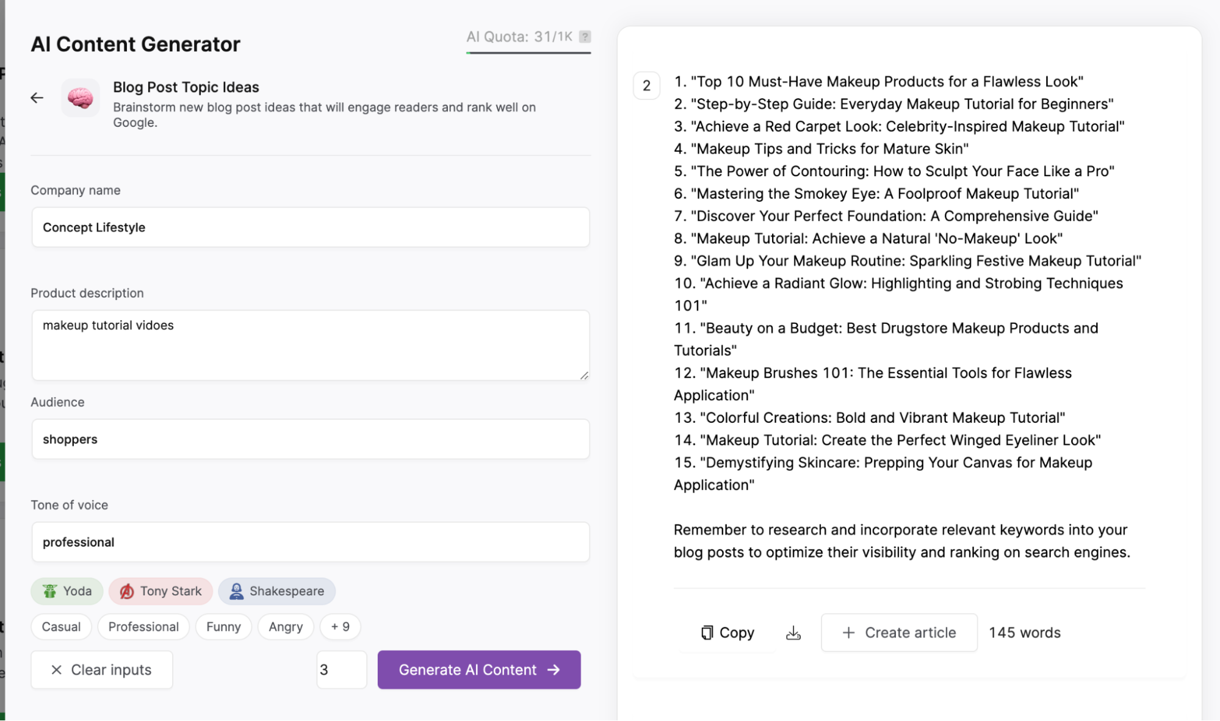
Task: Click the download icon beside Copy
Action: [x=793, y=633]
